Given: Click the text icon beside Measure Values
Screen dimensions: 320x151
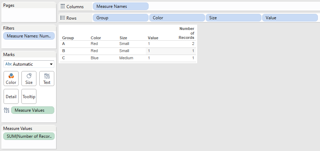Looking at the screenshot, I should click(6, 110).
